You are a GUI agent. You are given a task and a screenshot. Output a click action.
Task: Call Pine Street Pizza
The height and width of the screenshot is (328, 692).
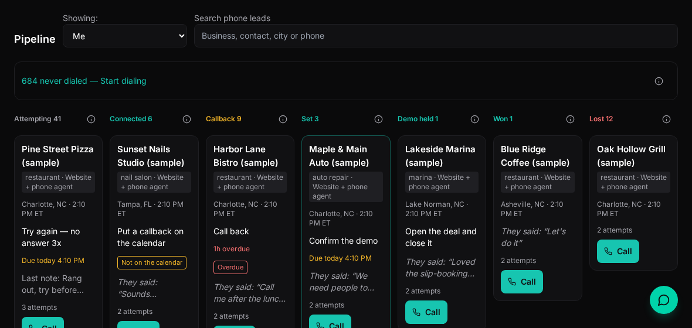43,323
